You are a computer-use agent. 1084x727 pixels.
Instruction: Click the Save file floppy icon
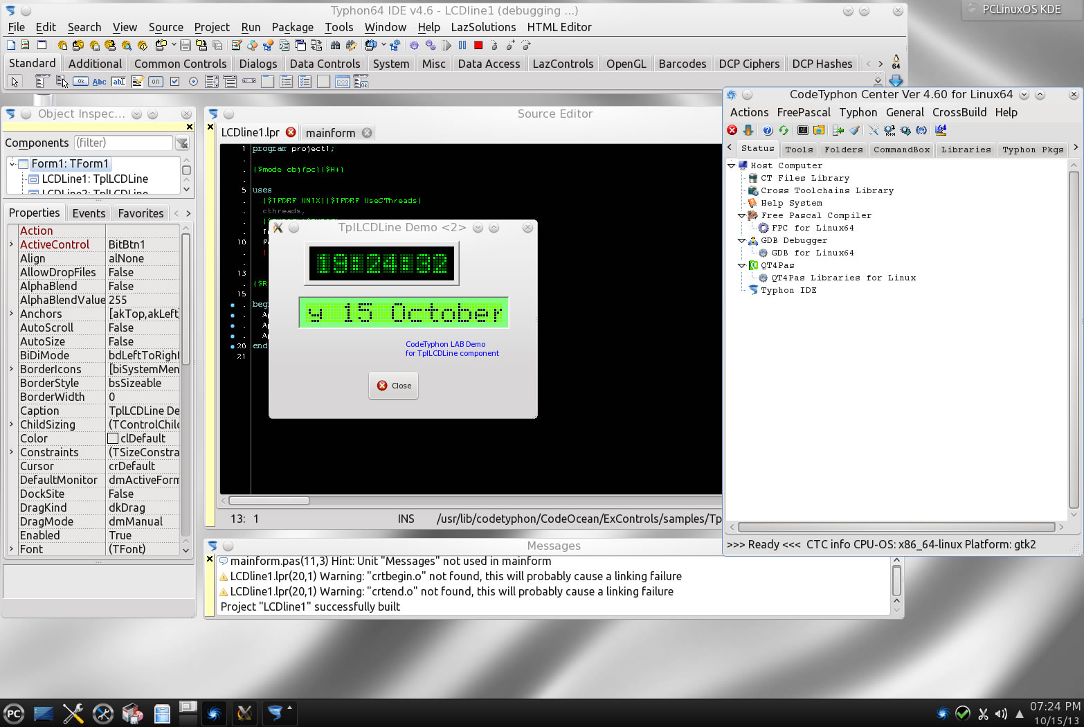186,45
